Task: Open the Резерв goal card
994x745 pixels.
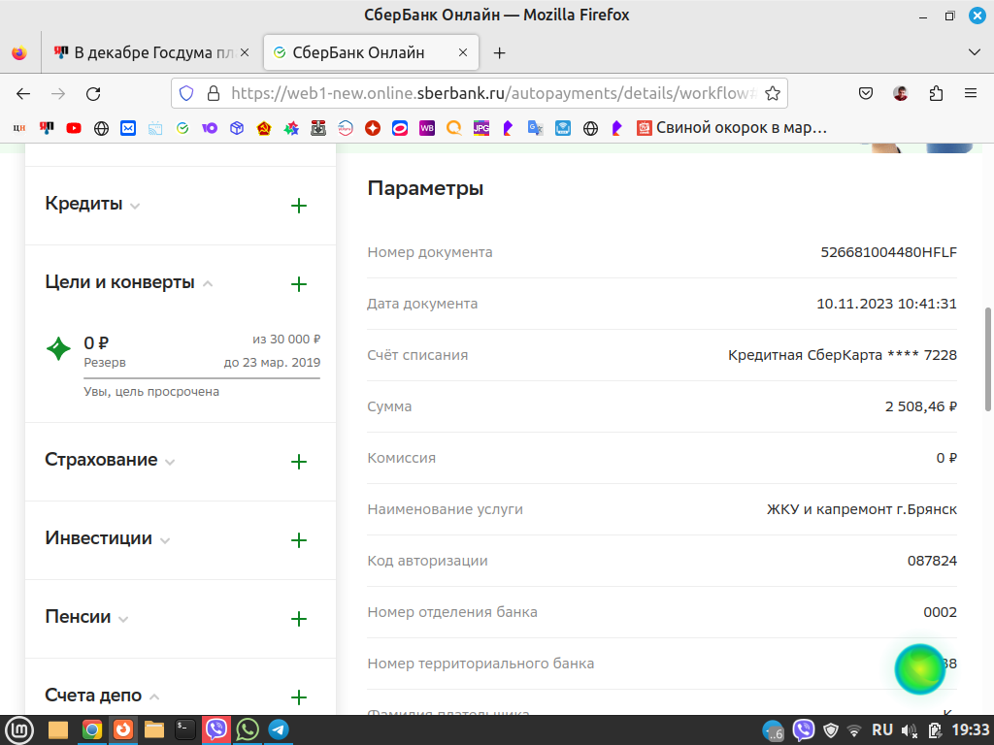Action: 182,365
